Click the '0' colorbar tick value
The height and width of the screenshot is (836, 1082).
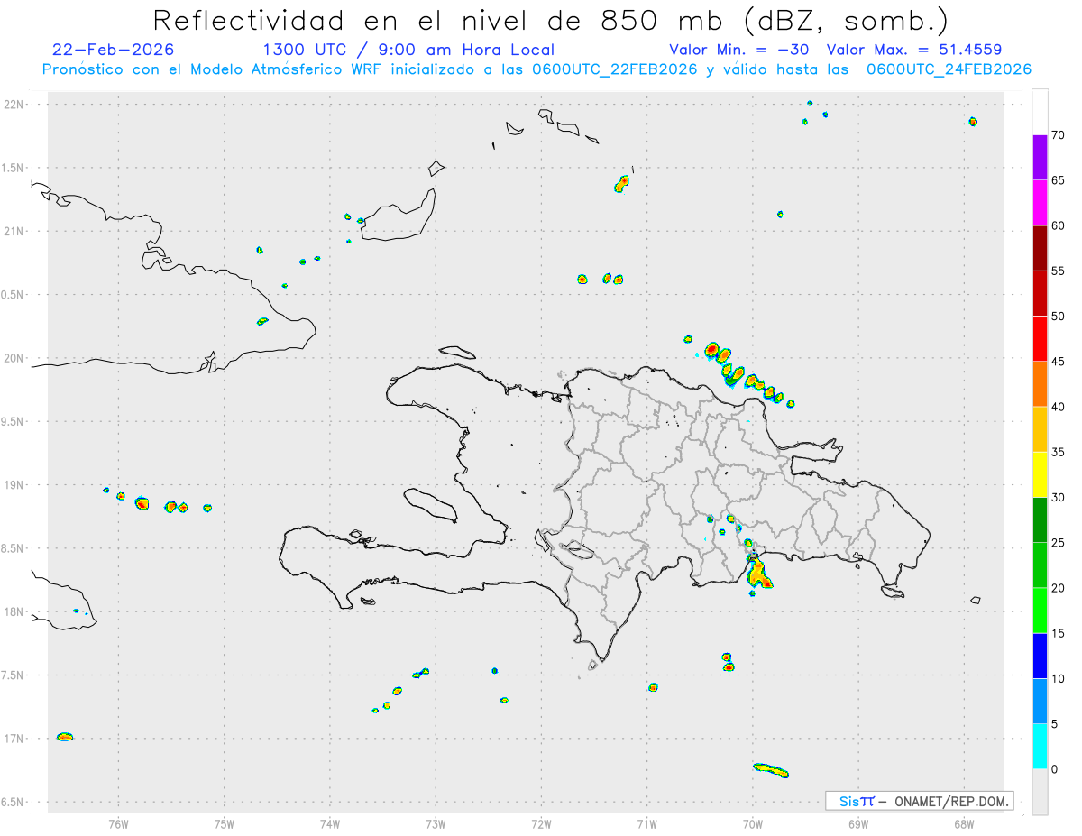point(1054,769)
